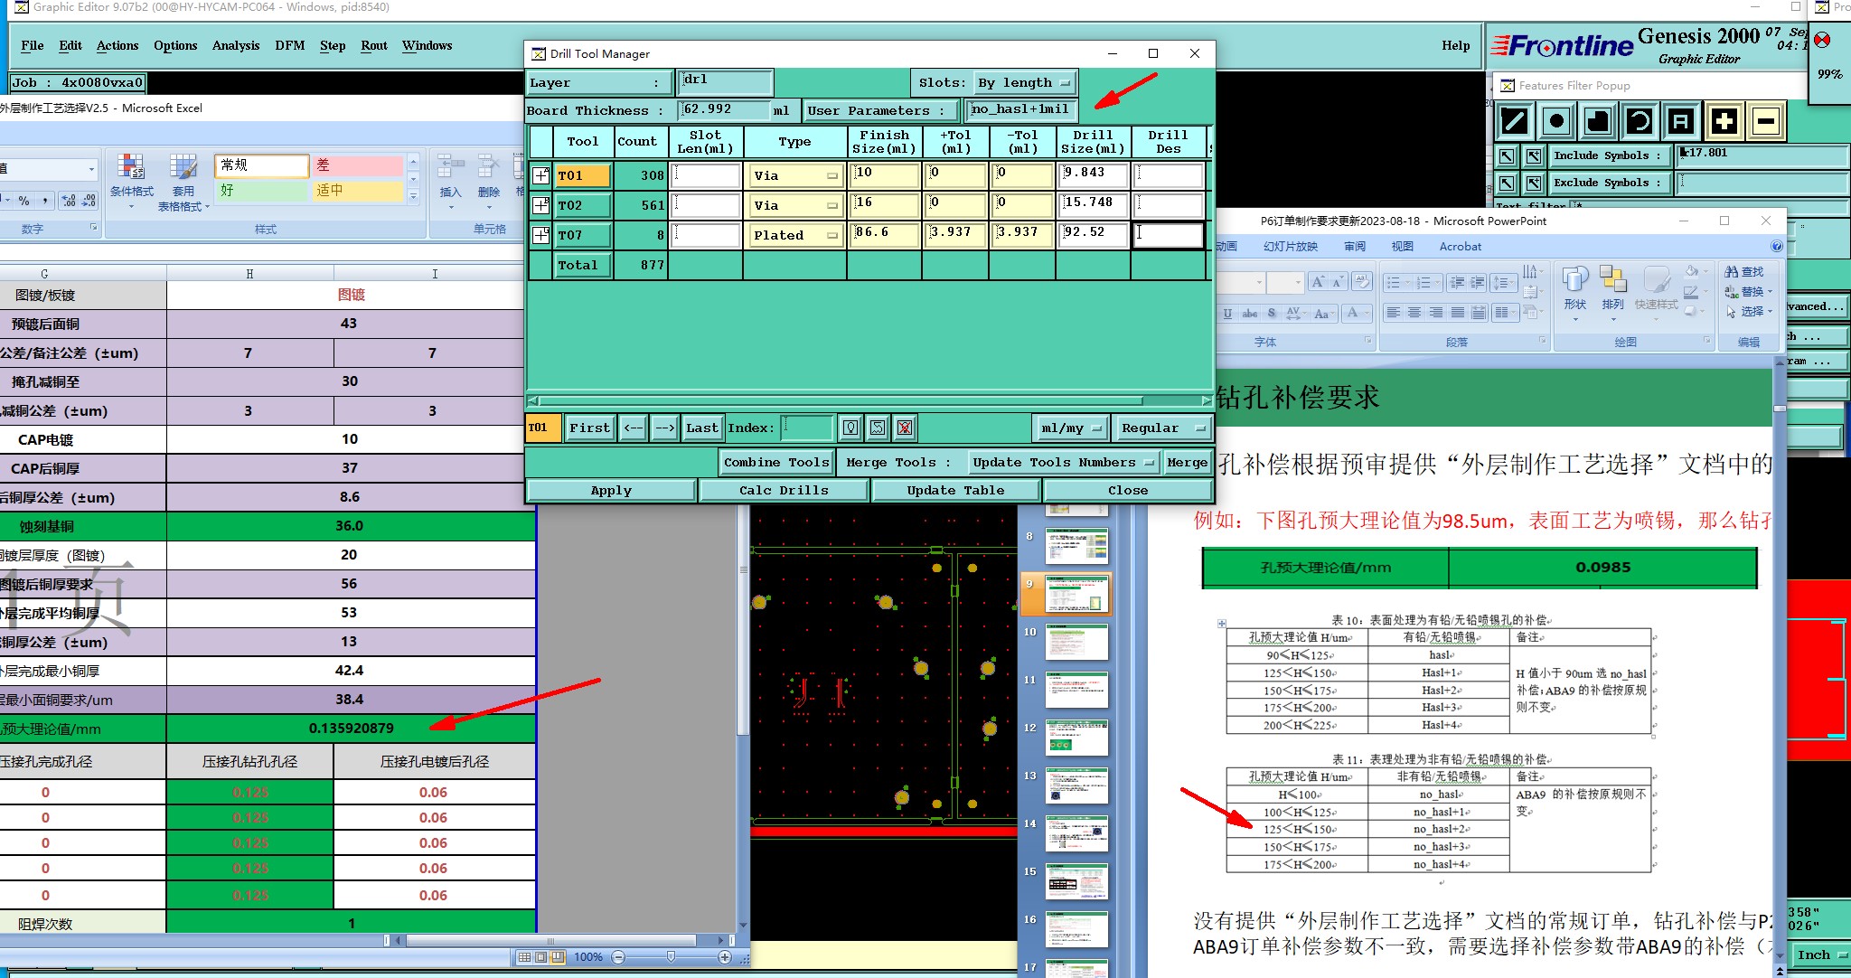Select the pad (round dot) feature filter icon
This screenshot has height=978, width=1851.
tap(1556, 120)
